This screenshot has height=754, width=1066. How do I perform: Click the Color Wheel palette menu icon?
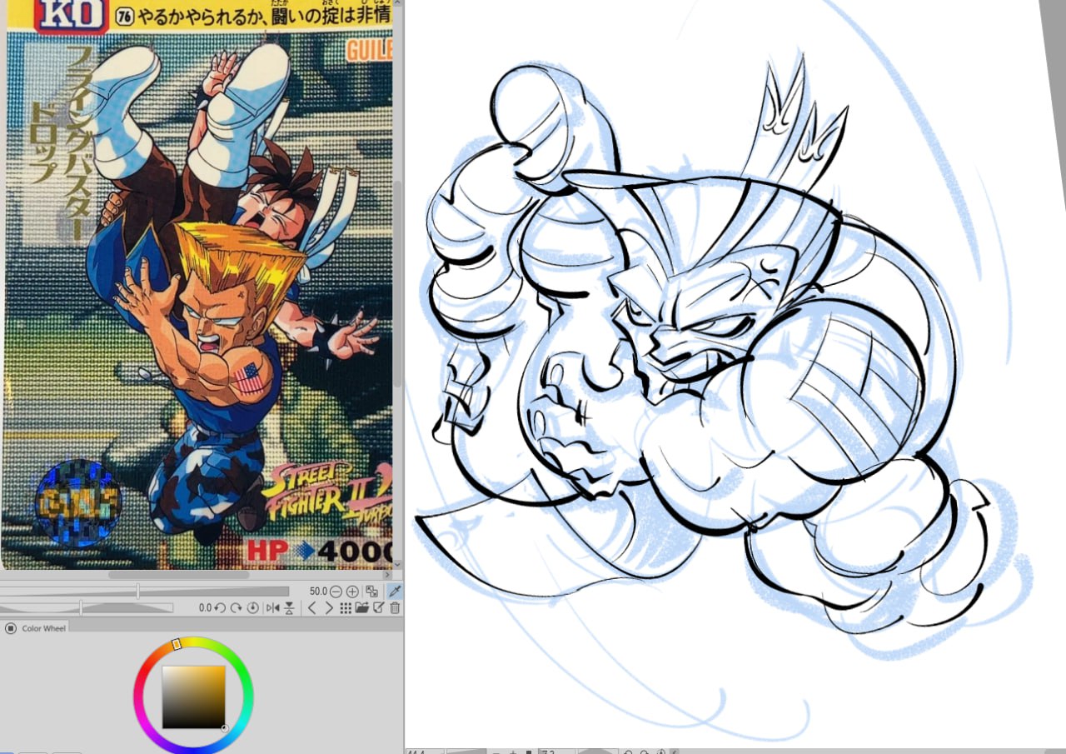11,628
